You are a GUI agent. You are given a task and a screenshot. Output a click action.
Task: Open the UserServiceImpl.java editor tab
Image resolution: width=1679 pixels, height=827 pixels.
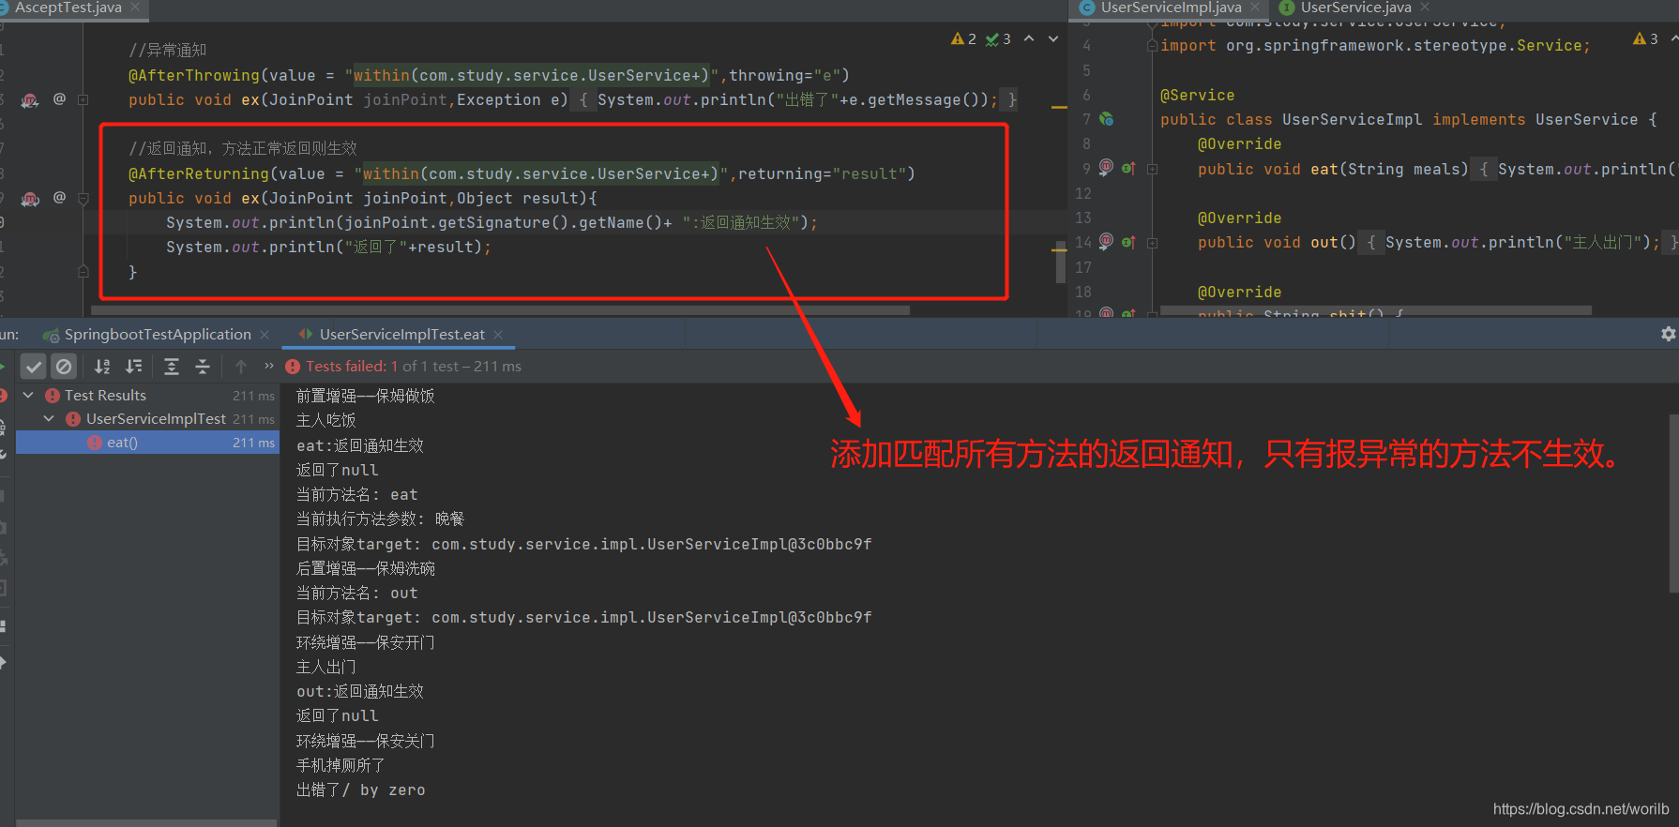[1171, 8]
